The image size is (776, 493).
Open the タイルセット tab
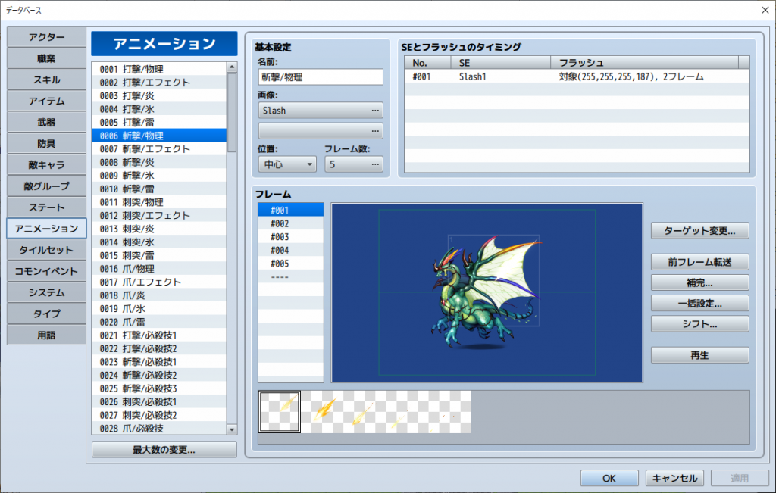pyautogui.click(x=47, y=250)
